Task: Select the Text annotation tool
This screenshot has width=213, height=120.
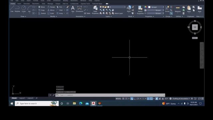Action: point(73,9)
